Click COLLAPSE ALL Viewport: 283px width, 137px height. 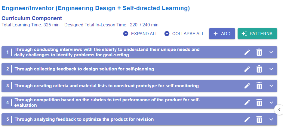[x=184, y=34]
